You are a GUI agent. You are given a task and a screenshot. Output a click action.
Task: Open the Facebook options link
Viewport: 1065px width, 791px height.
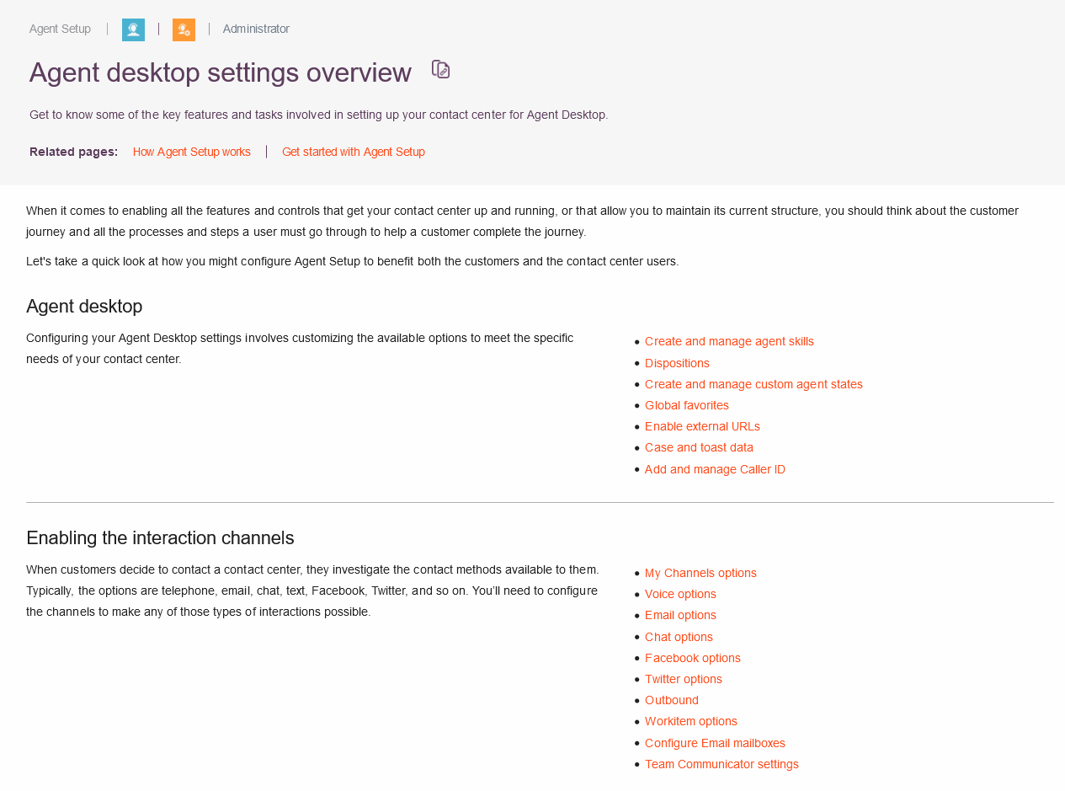(693, 658)
